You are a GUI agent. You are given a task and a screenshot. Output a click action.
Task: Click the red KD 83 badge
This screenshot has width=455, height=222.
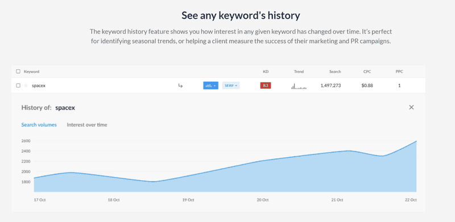point(266,86)
